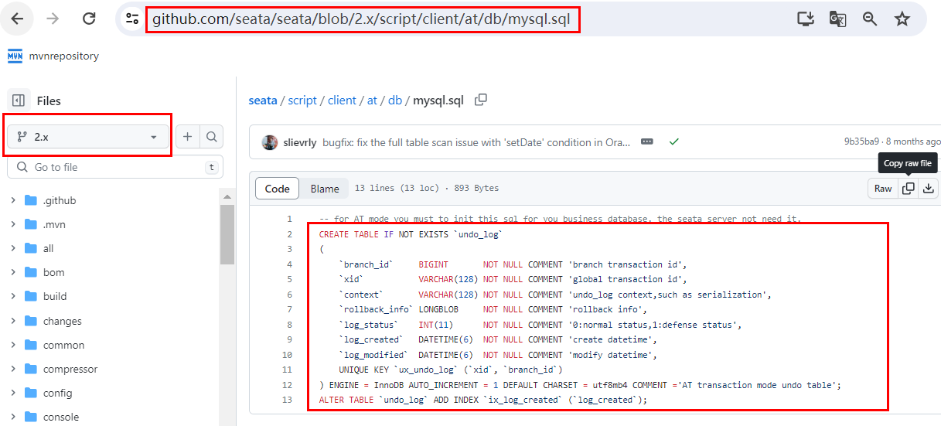Open the slievrly author link
This screenshot has width=941, height=426.
(300, 142)
